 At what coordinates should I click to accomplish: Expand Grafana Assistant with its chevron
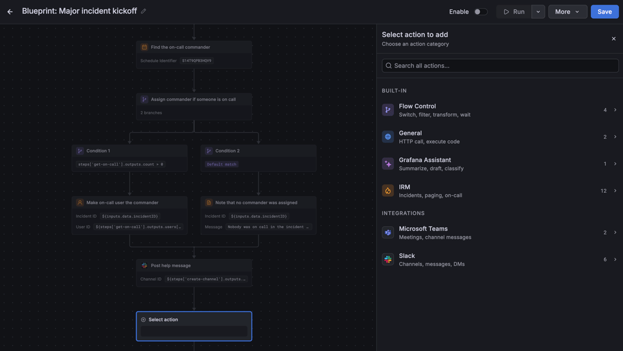pyautogui.click(x=615, y=163)
